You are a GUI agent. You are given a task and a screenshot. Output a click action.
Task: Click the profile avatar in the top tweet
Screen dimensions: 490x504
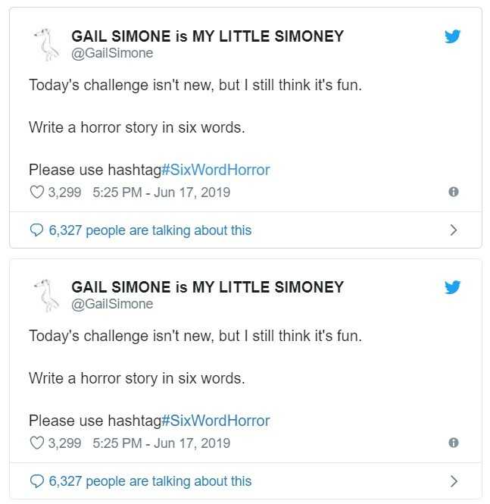tap(47, 45)
